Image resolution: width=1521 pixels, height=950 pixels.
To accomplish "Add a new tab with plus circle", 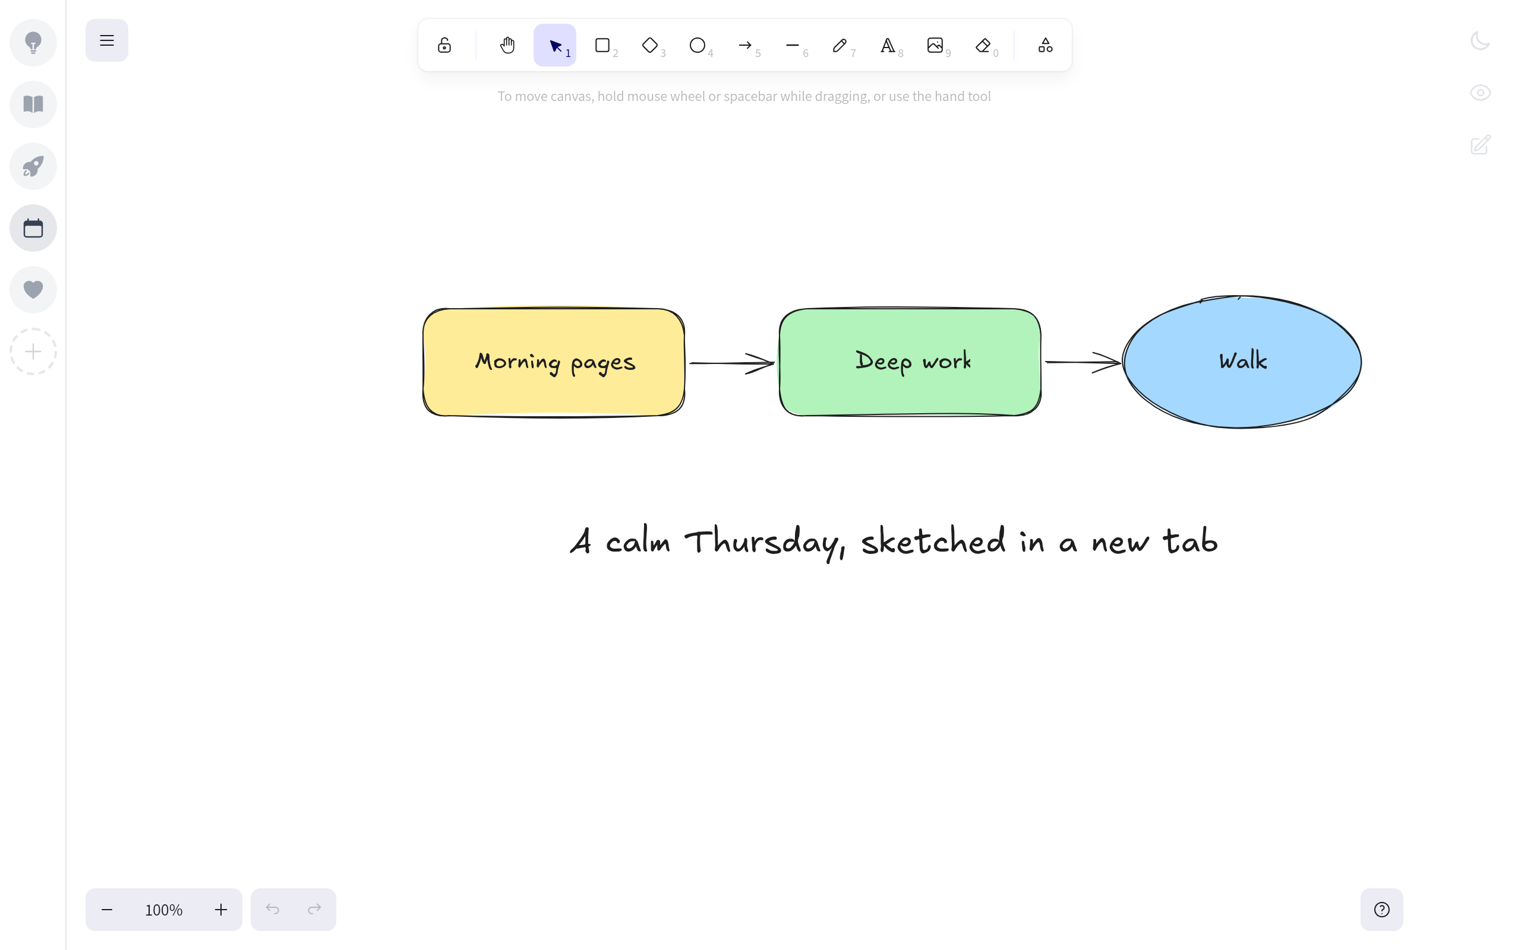I will [33, 351].
